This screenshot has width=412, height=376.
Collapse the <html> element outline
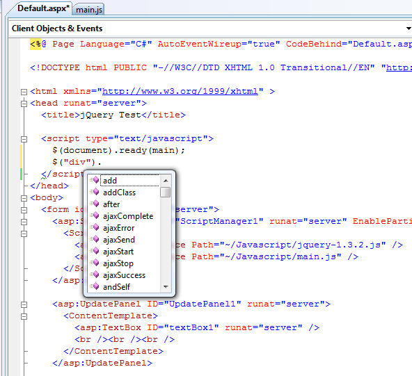point(24,92)
